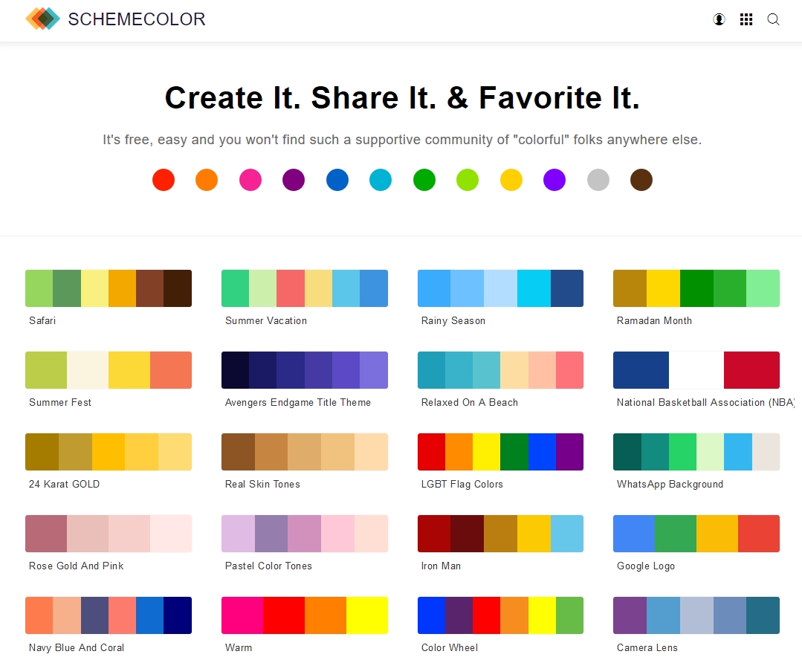
Task: Click the Rainy Season text label
Action: [453, 321]
